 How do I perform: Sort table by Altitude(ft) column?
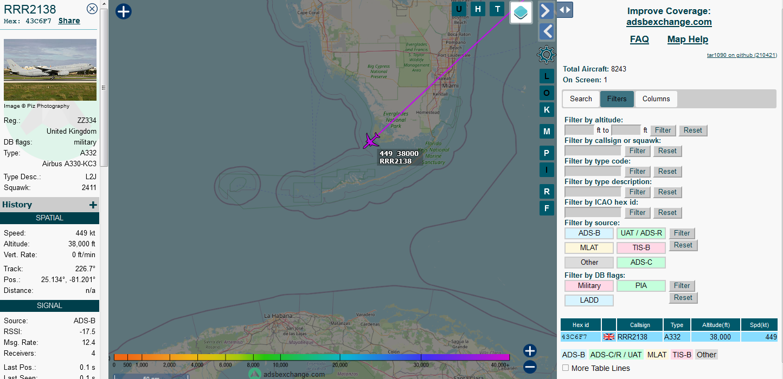click(x=716, y=325)
